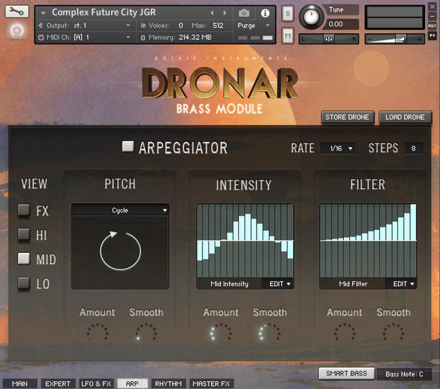Decrease volume using the minus button
The height and width of the screenshot is (389, 440).
[370, 39]
